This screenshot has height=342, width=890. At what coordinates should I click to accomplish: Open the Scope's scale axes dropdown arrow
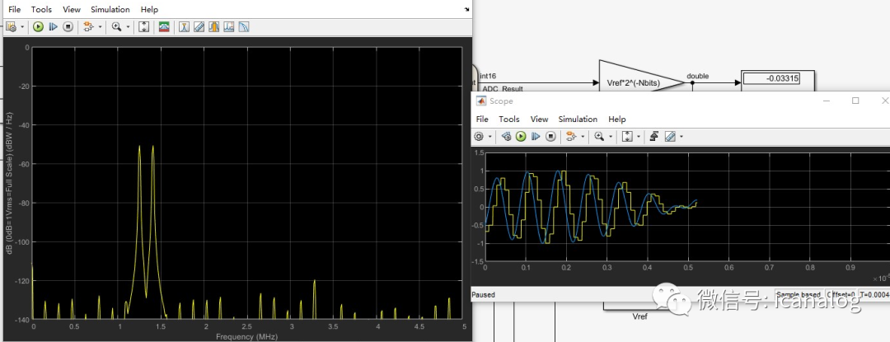click(638, 136)
